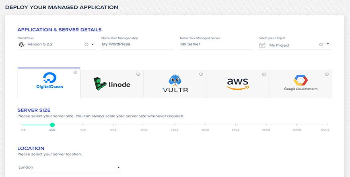Click the My WordPress app name field

[138, 44]
